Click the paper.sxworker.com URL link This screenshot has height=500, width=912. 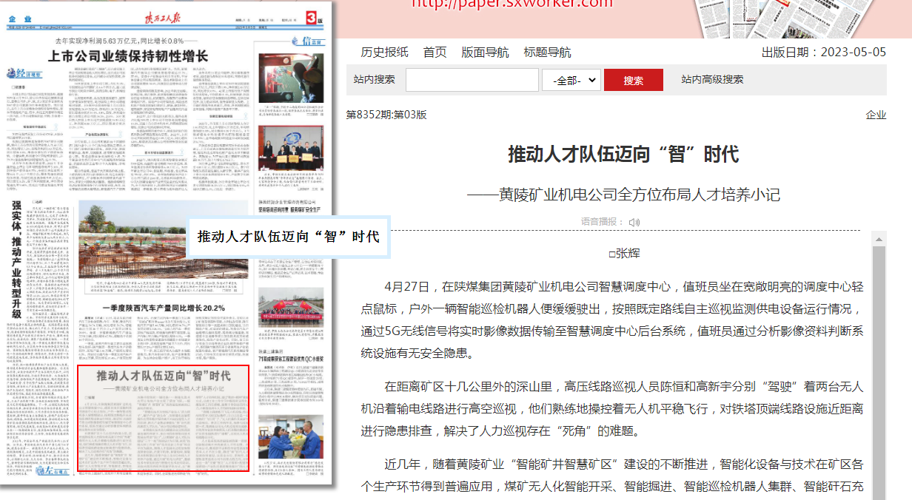pos(512,4)
